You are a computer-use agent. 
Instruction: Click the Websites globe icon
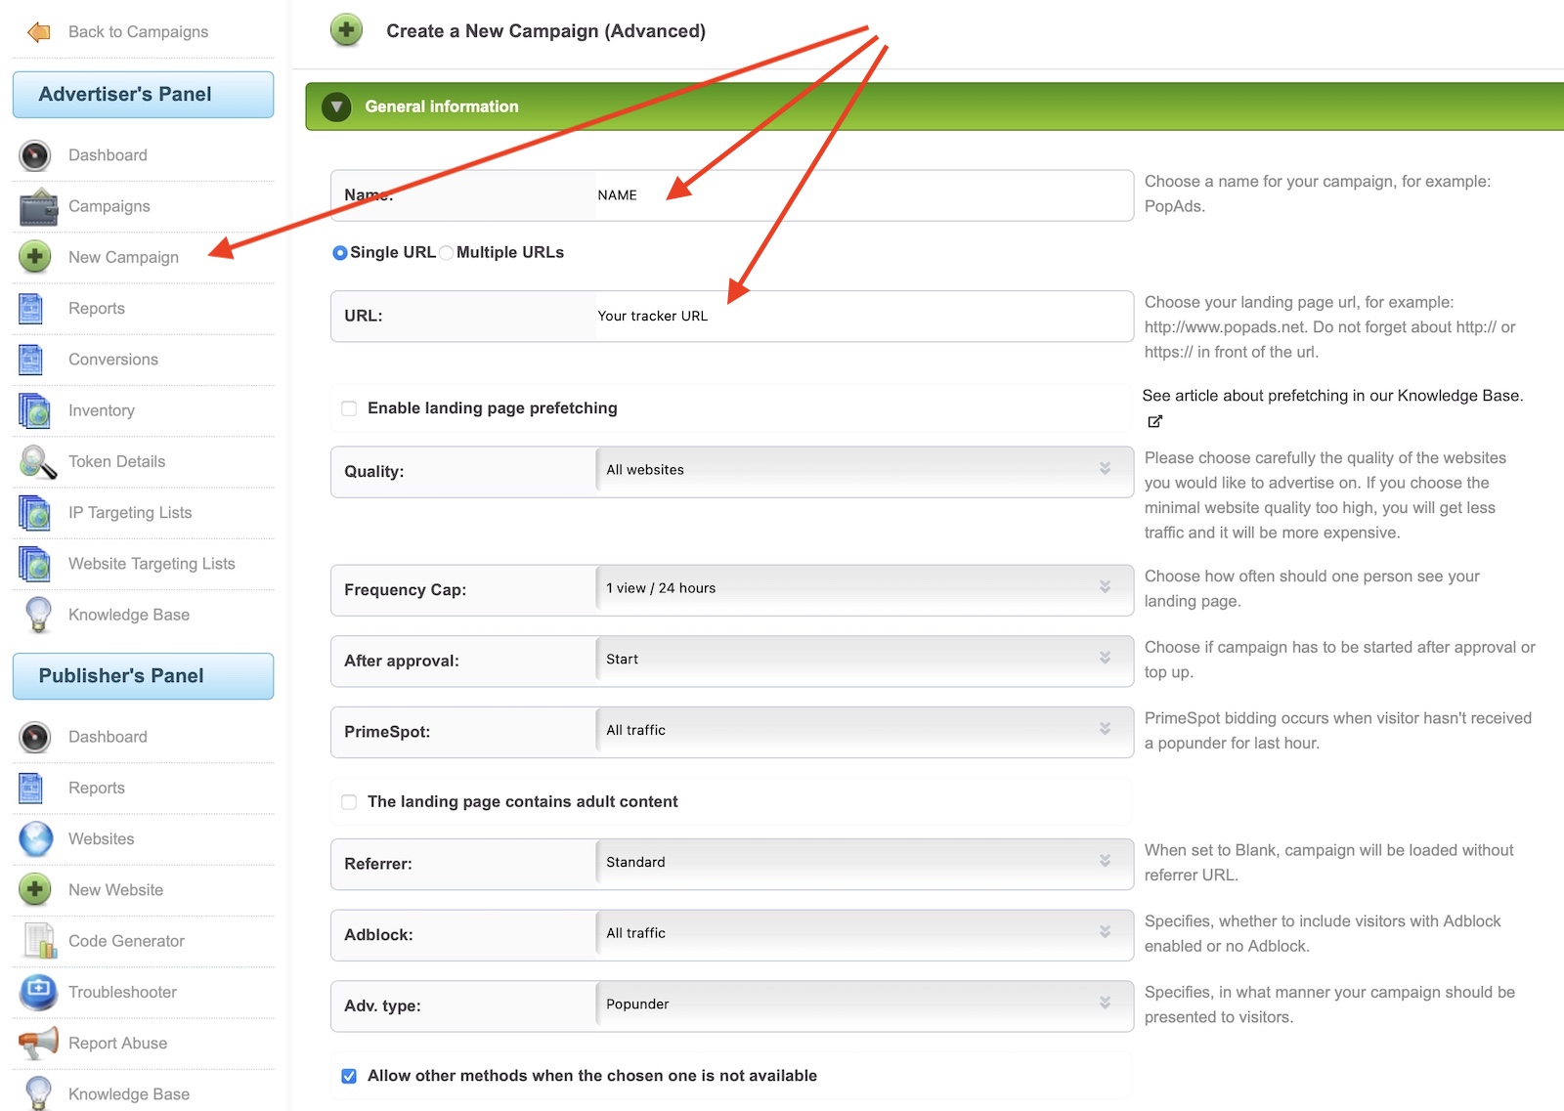point(36,838)
